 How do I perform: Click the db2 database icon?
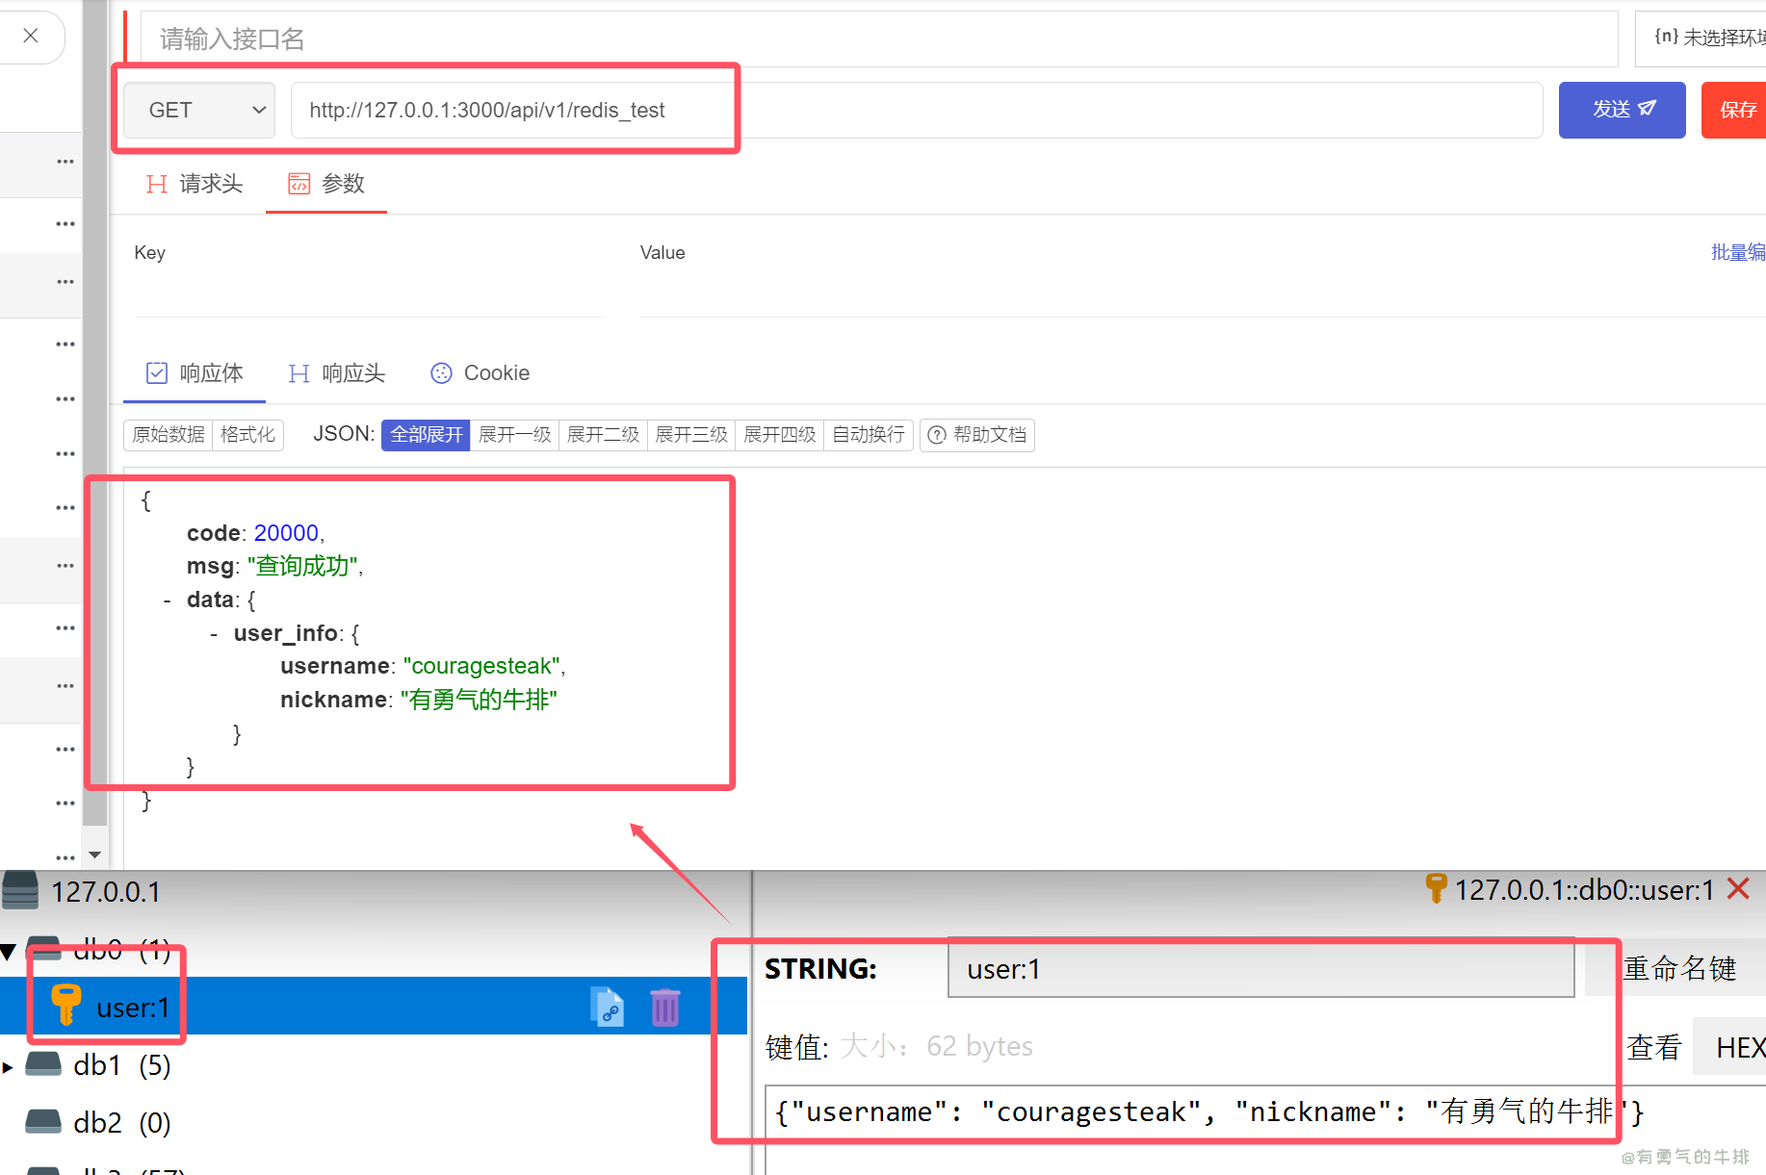[43, 1121]
